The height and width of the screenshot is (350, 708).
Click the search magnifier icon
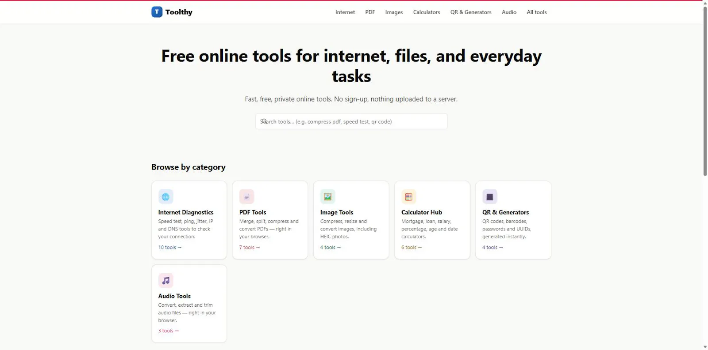(264, 121)
